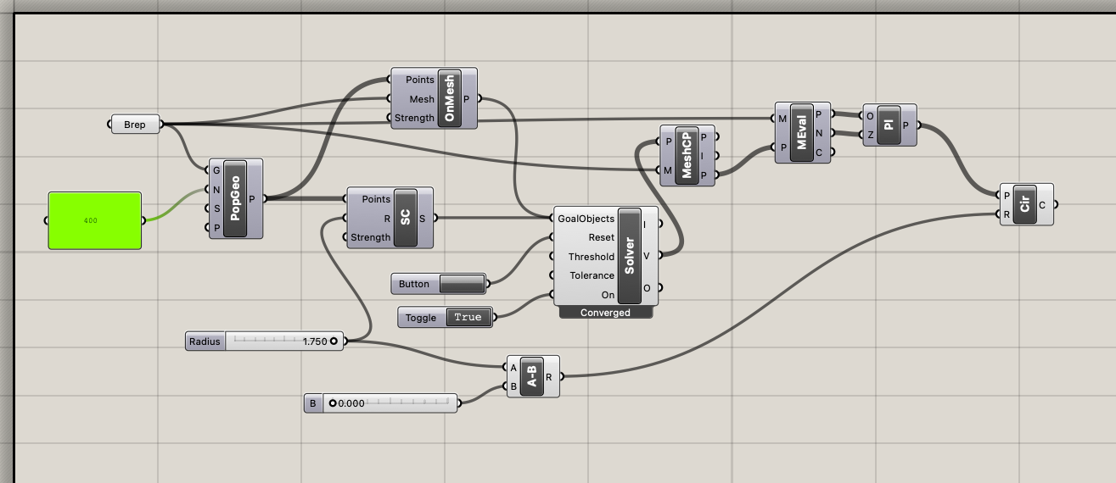The image size is (1116, 483).
Task: Click the B slider handle at 0.000
Action: coord(333,403)
